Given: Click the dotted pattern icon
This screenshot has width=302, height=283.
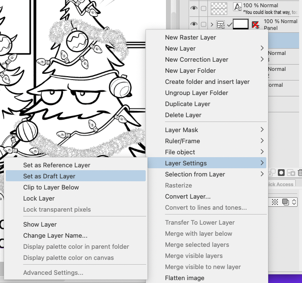Looking at the screenshot, I should tap(275, 202).
